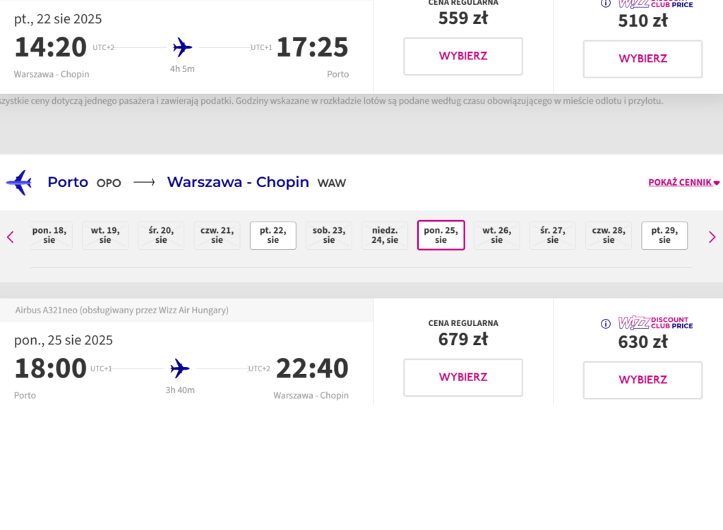723x530 pixels.
Task: Choose regular price 679 zł with Wybierz
Action: pyautogui.click(x=463, y=378)
